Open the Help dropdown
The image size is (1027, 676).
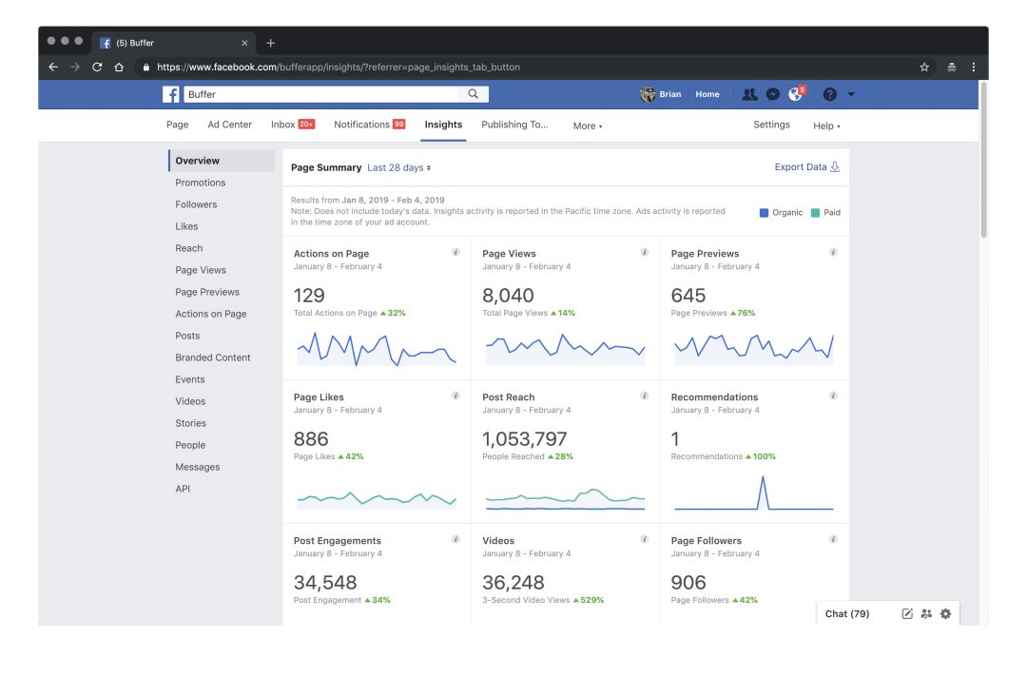826,126
